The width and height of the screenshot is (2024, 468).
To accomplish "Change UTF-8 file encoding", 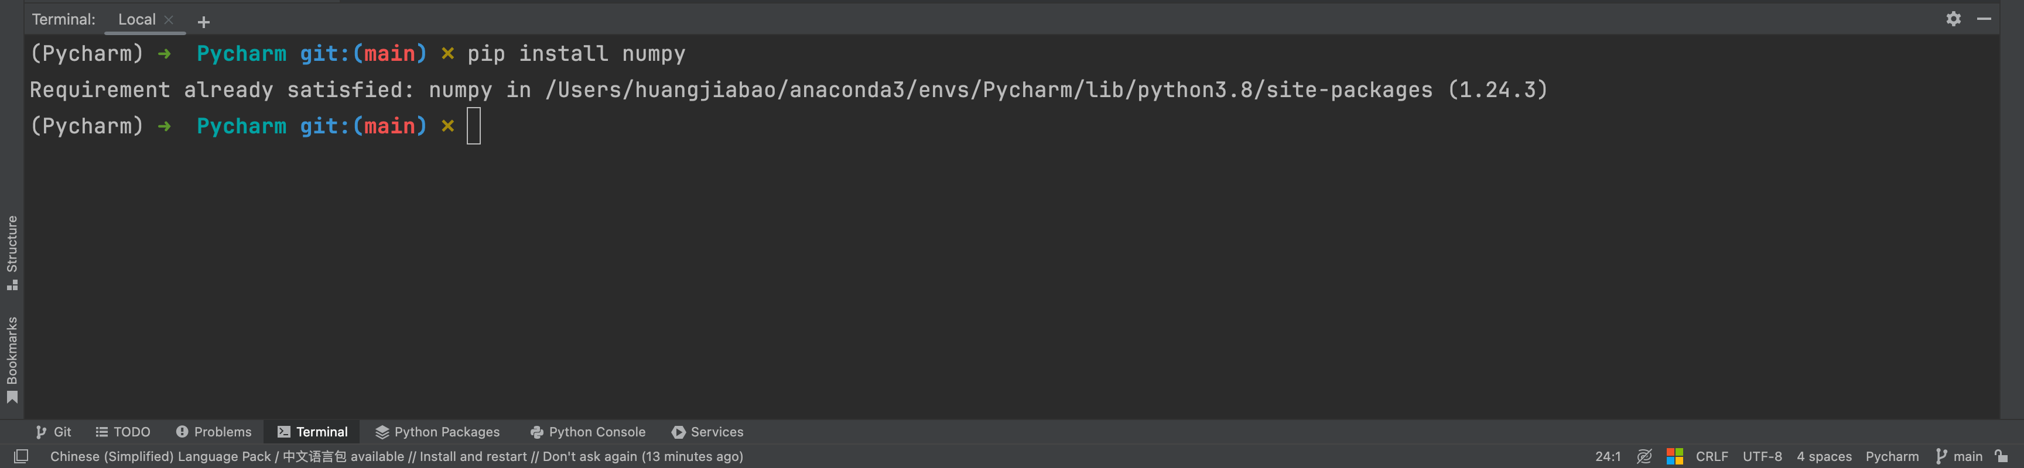I will coord(1762,456).
